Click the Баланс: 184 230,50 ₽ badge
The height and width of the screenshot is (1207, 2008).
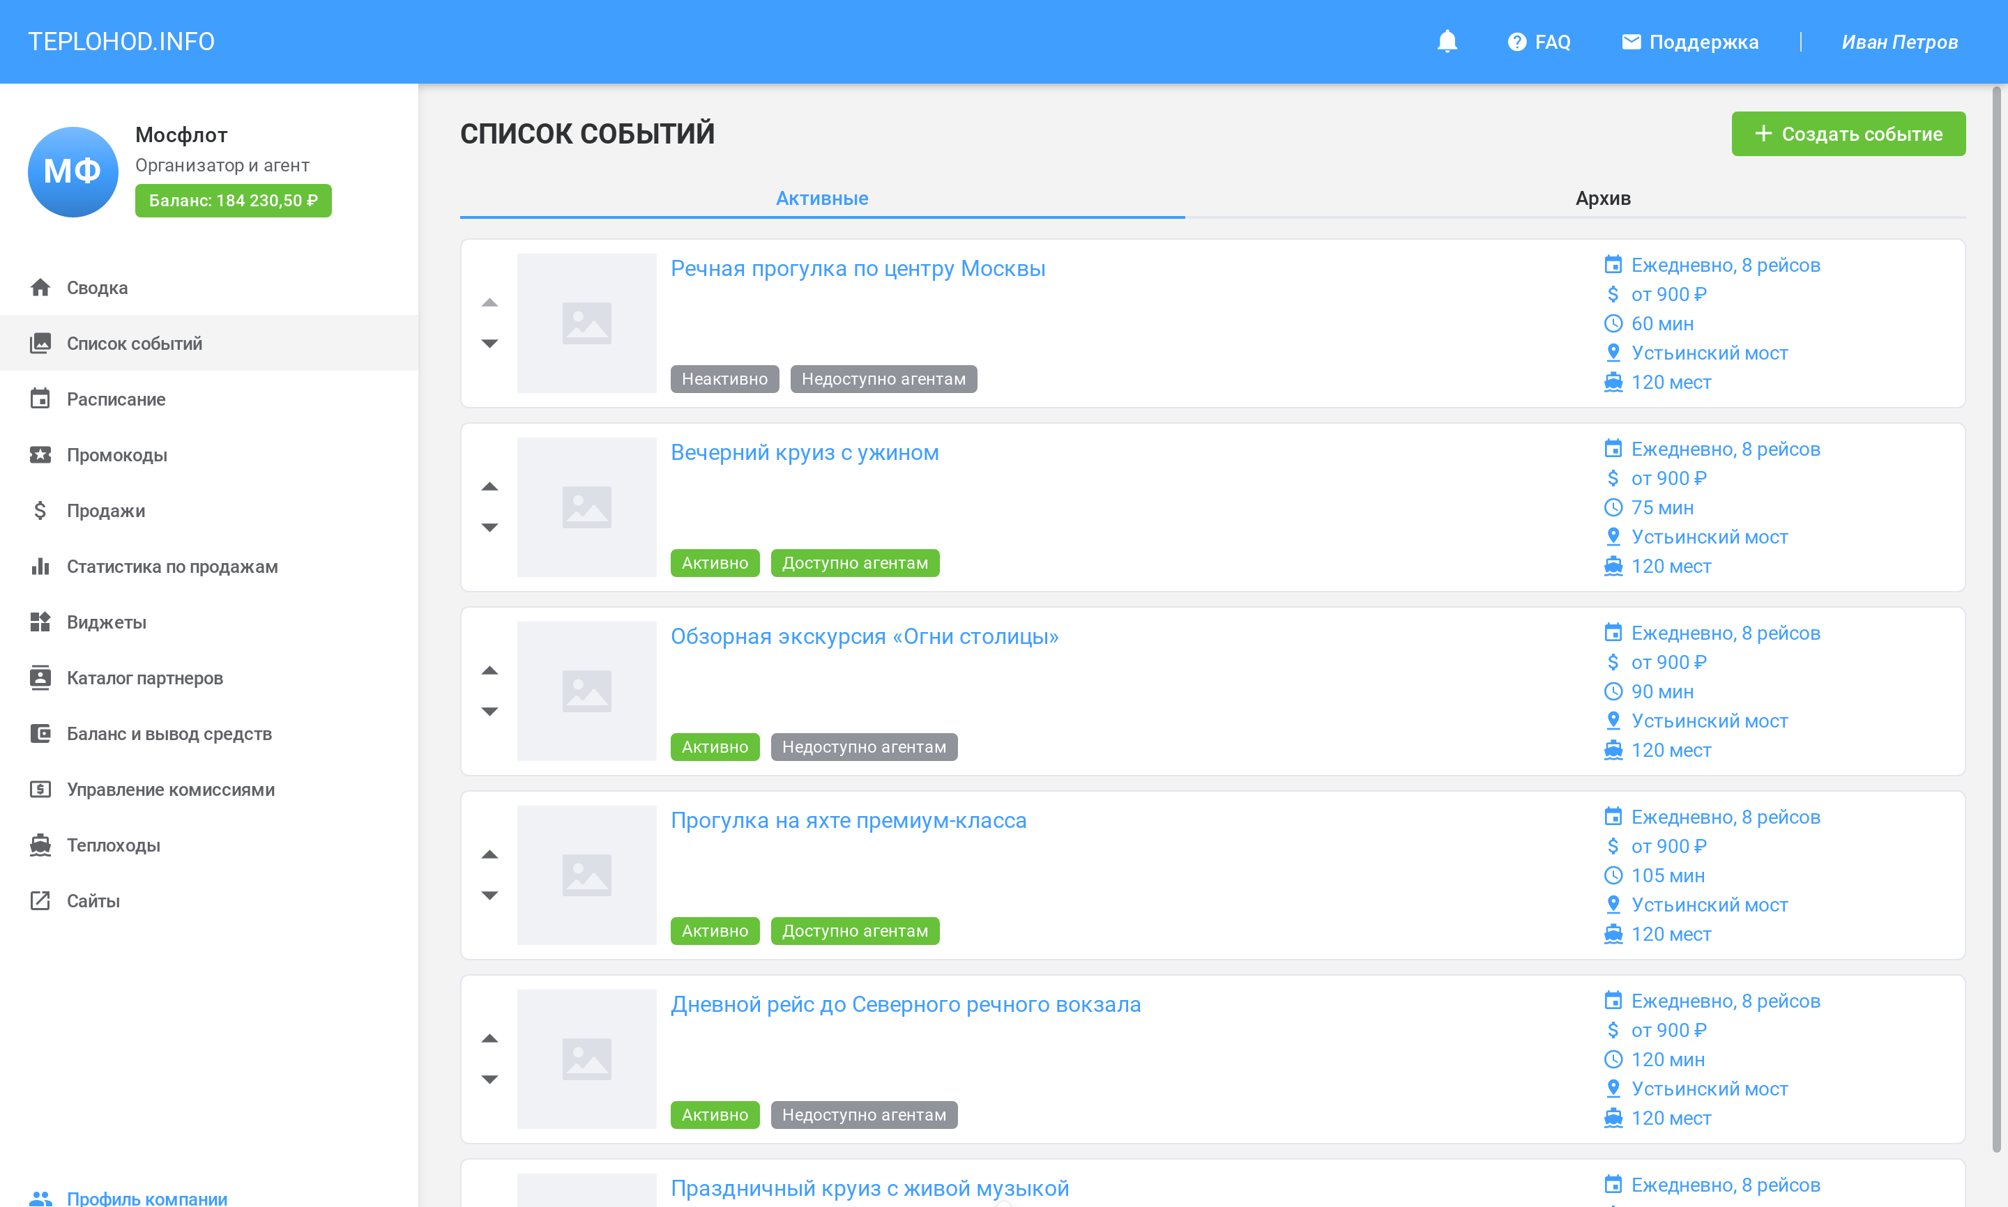point(234,201)
